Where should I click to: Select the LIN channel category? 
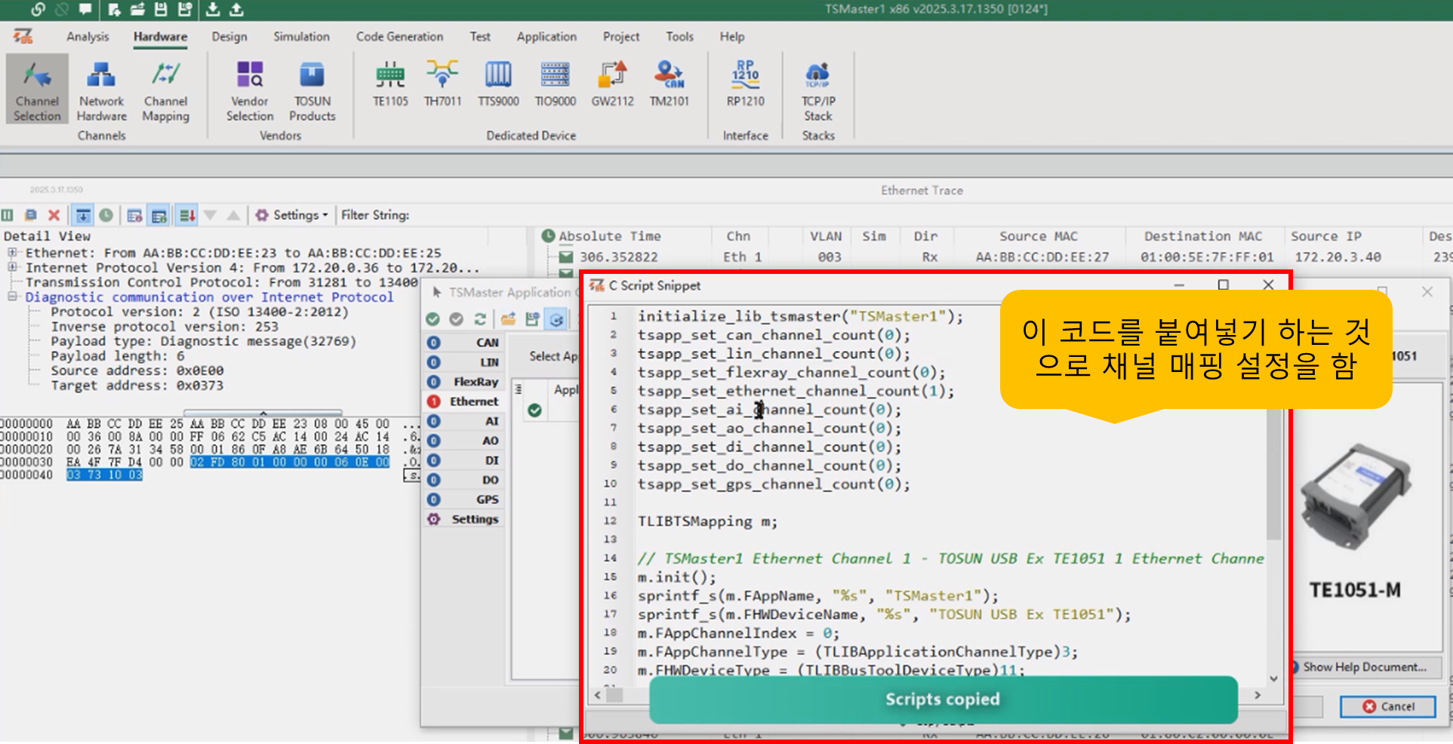[463, 362]
